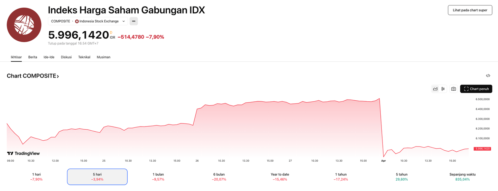Click the Tutup pada tanggal 16.54 text
Image resolution: width=498 pixels, height=191 pixels.
click(73, 43)
